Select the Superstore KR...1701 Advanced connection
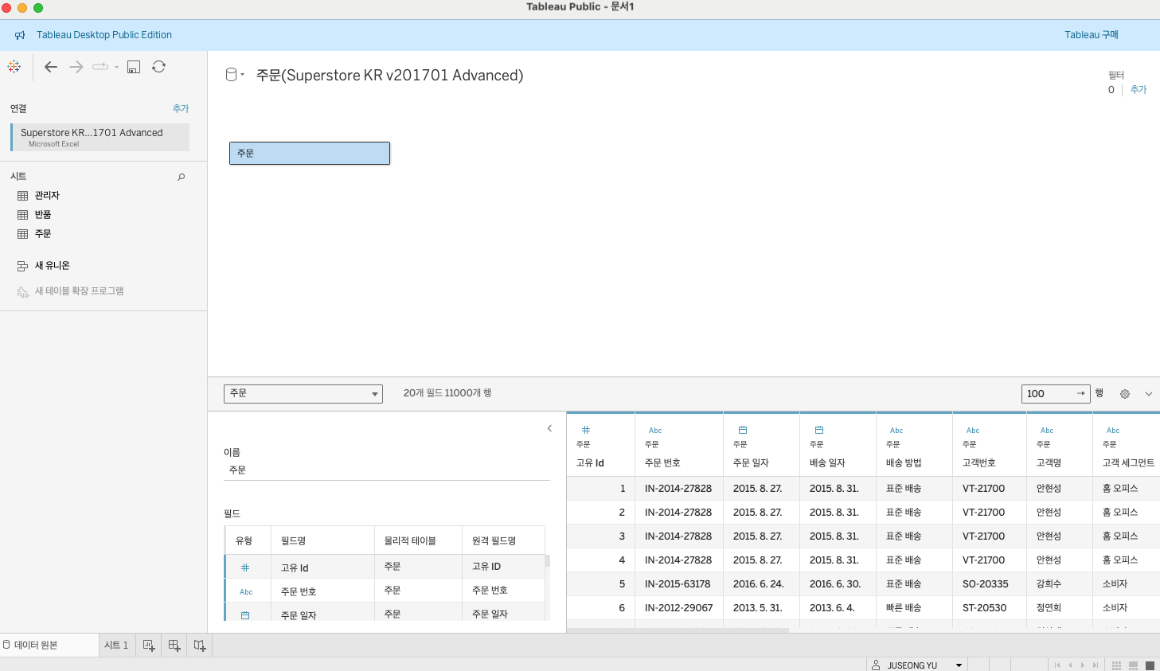Image resolution: width=1160 pixels, height=671 pixels. (100, 137)
